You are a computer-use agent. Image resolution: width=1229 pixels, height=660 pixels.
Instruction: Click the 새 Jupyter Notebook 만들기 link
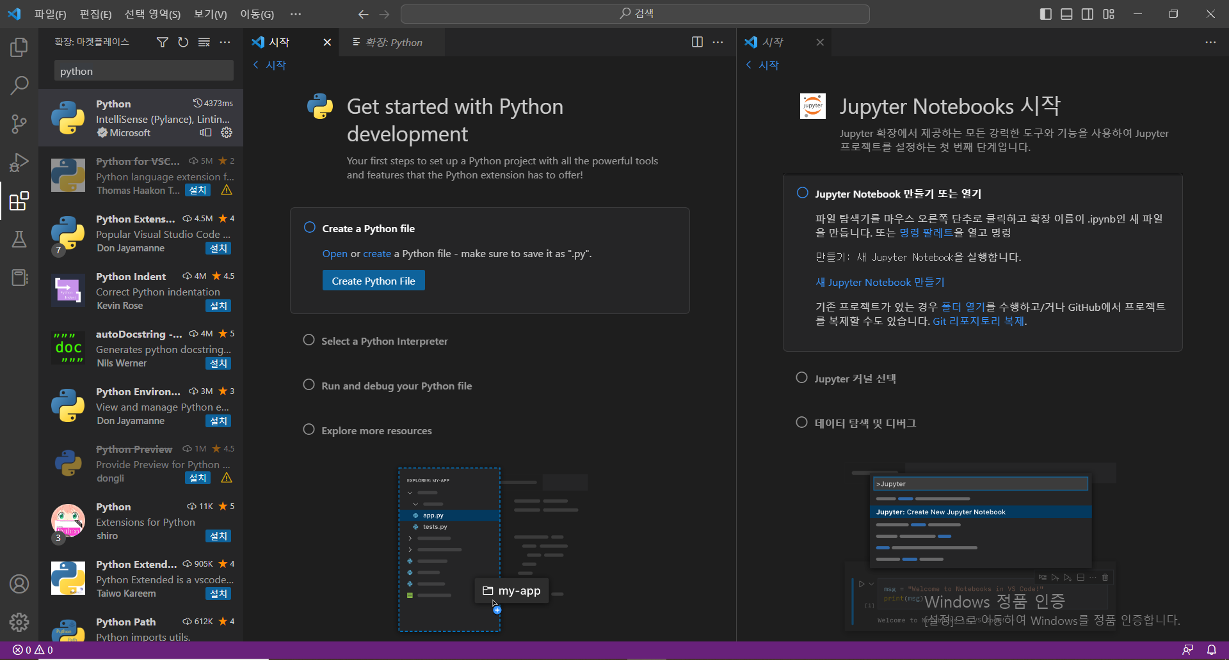(880, 282)
